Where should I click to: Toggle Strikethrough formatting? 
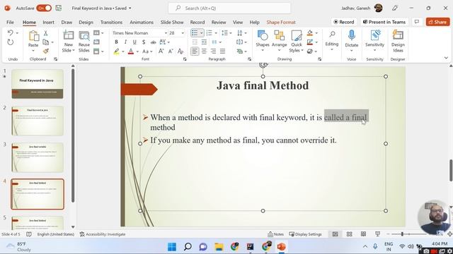click(x=153, y=42)
